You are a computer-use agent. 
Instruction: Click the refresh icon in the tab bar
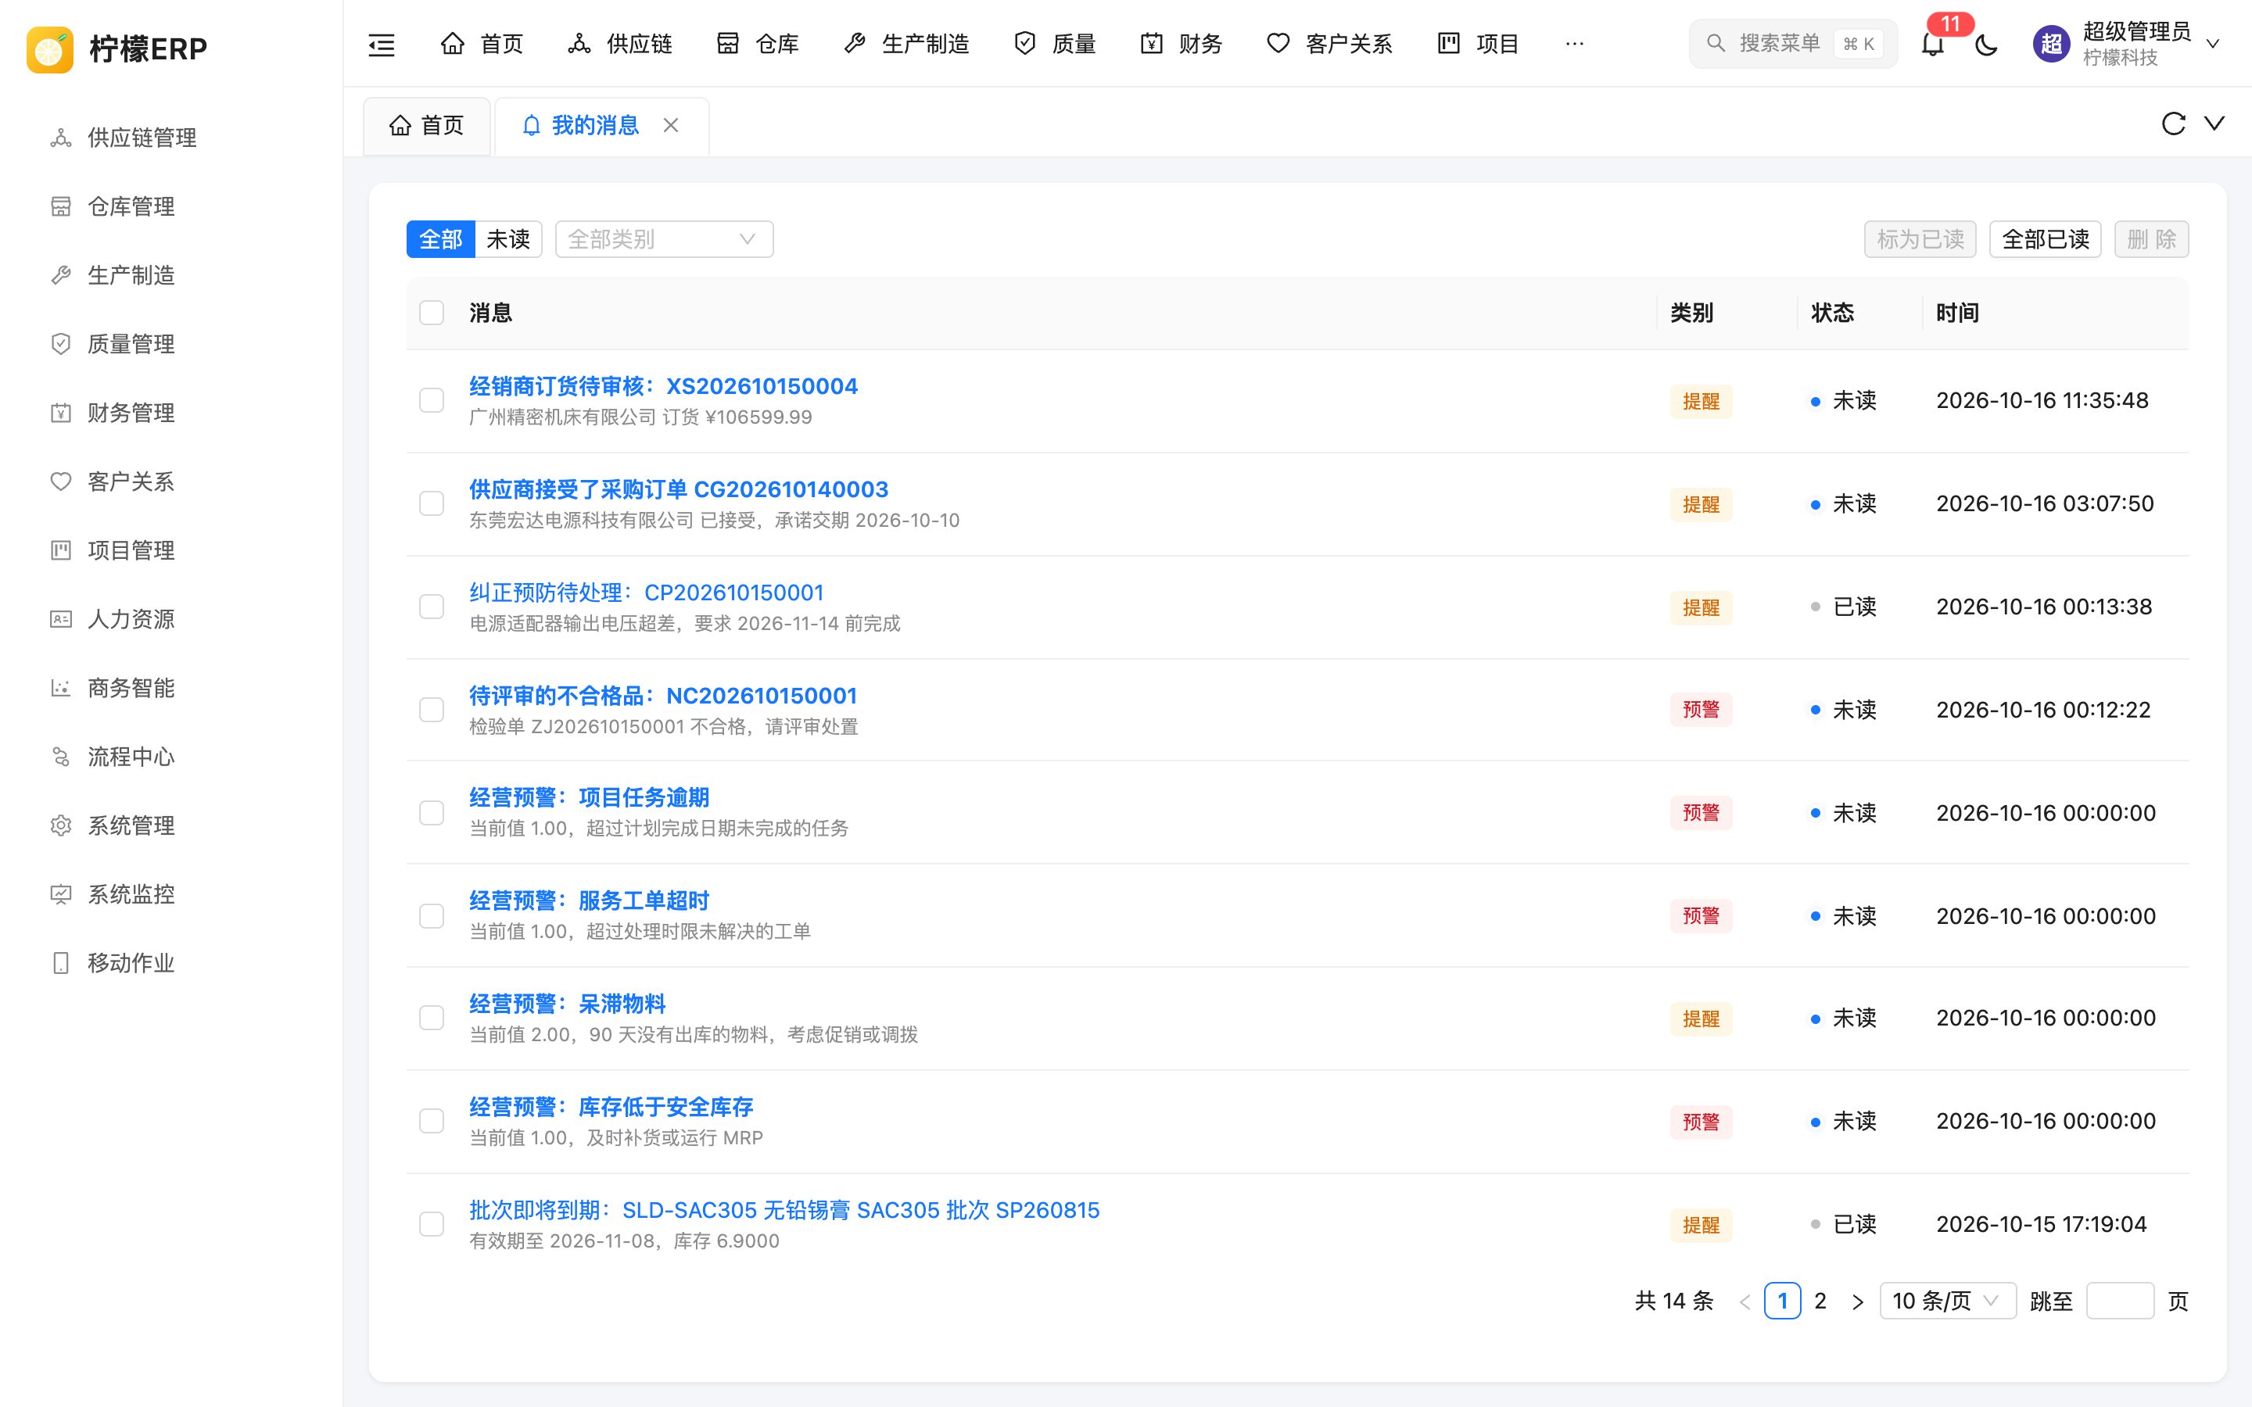click(x=2173, y=124)
